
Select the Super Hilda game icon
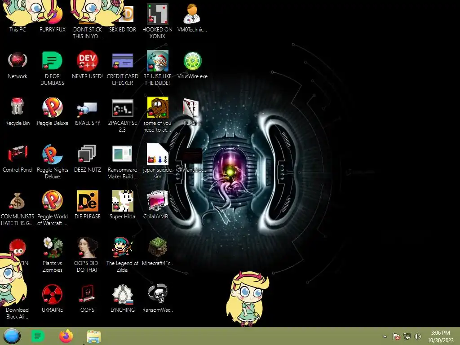click(122, 205)
